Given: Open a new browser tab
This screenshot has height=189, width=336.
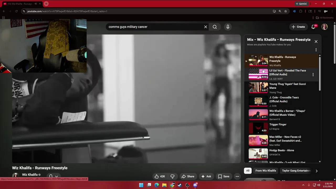Looking at the screenshot, I should pos(46,4).
